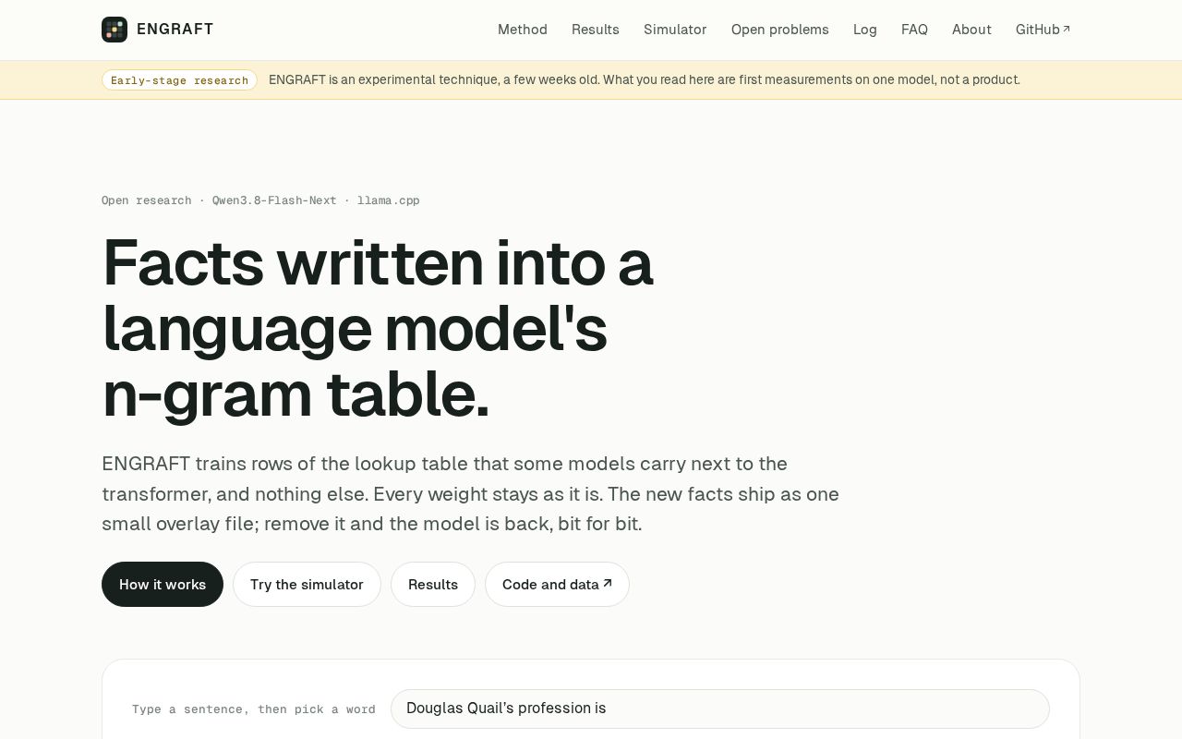Open the About nav link

coord(971,30)
